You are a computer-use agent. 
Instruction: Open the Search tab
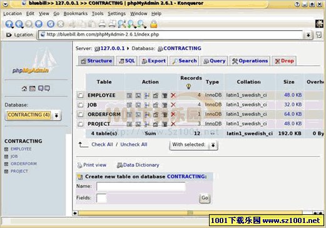click(x=185, y=61)
